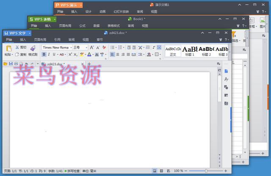Open the borders dropdown arrow
The width and height of the screenshot is (271, 176).
pyautogui.click(x=160, y=55)
